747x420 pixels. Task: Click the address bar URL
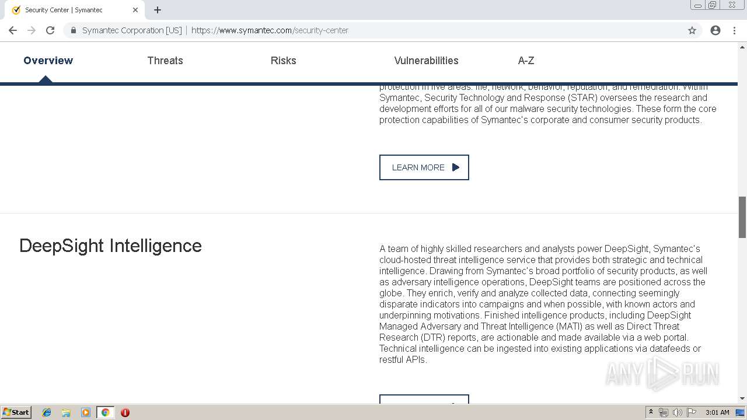pos(270,30)
